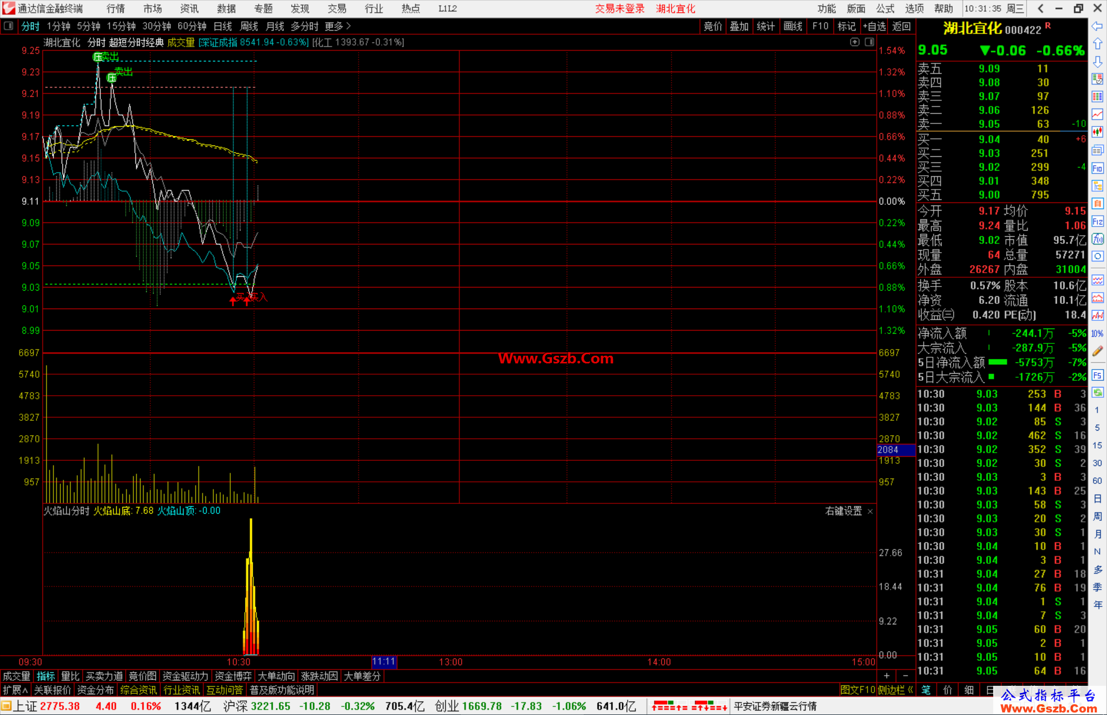Image resolution: width=1107 pixels, height=715 pixels.
Task: Switch to the candlestick chart icon in the right sidebar
Action: tap(1097, 132)
